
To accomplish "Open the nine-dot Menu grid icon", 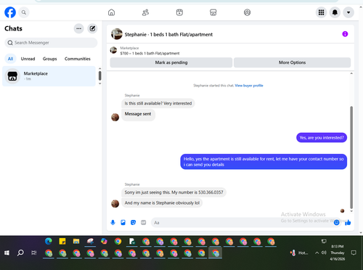I will 321,12.
